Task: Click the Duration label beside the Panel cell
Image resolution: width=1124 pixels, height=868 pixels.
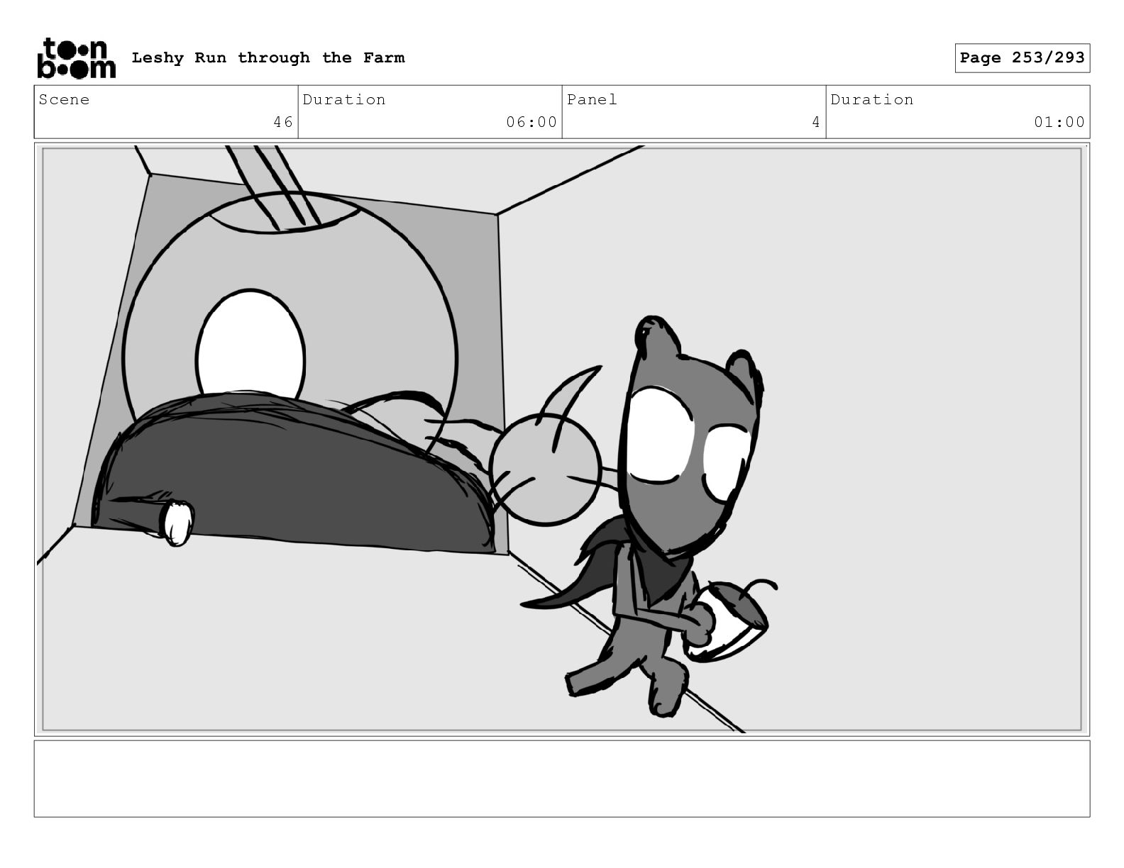Action: 872,100
